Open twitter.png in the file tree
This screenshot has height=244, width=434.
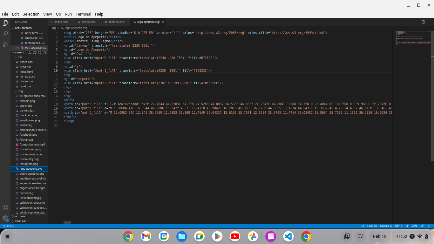(26, 193)
